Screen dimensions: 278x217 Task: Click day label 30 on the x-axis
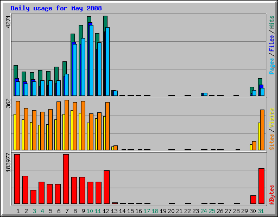pos(252,211)
